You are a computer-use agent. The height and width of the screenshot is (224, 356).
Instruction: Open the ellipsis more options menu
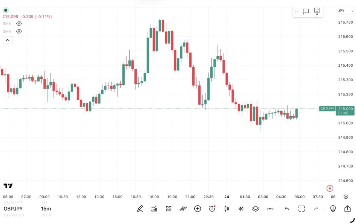270,208
